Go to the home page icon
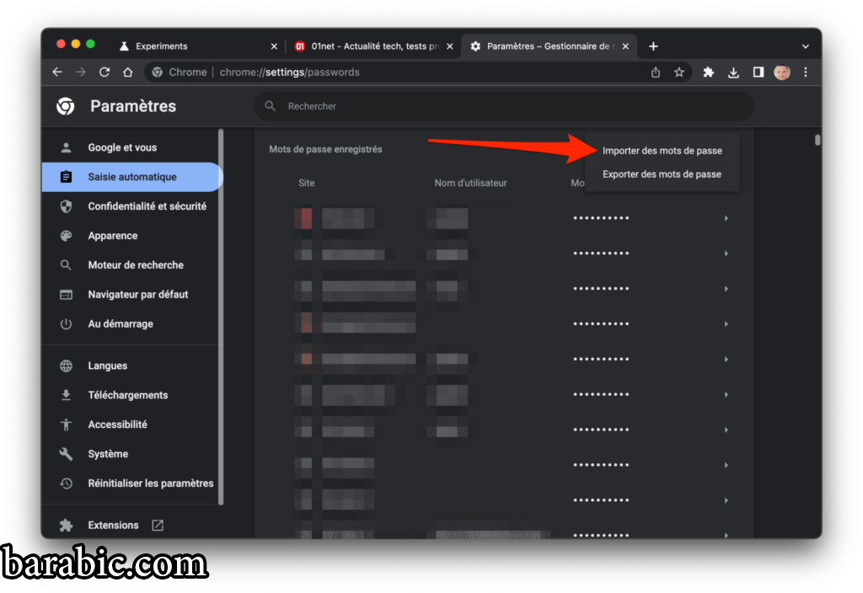This screenshot has width=863, height=593. click(x=128, y=72)
